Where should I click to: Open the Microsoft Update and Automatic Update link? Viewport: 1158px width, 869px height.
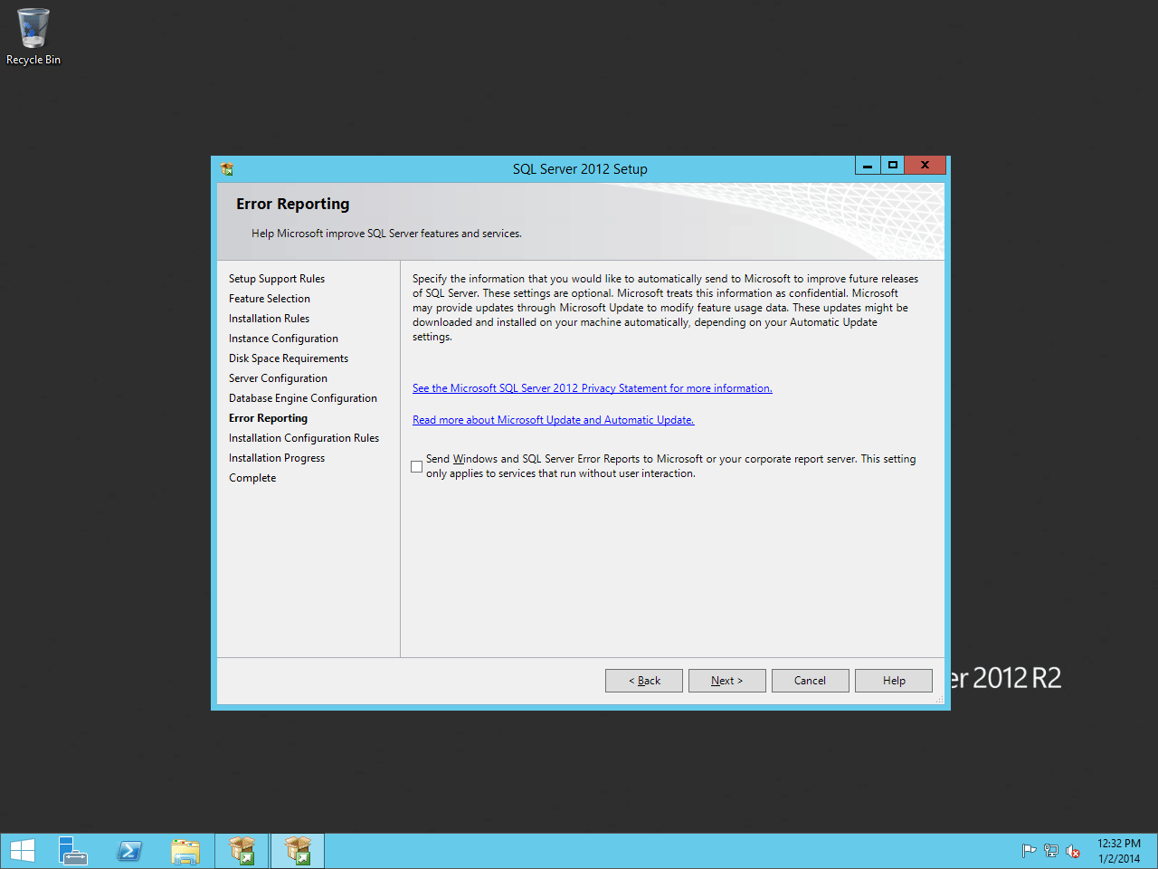click(x=554, y=420)
